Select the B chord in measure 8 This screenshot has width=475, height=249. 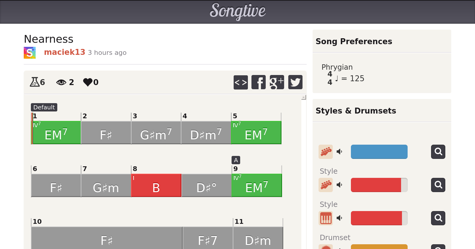click(156, 186)
